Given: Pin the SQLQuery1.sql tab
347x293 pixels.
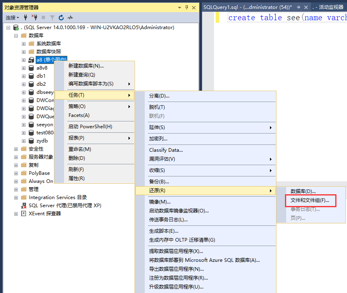Looking at the screenshot, I should [298, 7].
